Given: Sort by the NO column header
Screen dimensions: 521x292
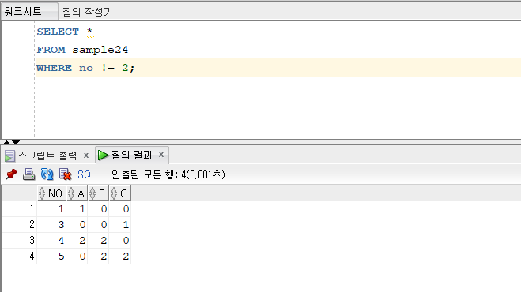Looking at the screenshot, I should click(52, 193).
